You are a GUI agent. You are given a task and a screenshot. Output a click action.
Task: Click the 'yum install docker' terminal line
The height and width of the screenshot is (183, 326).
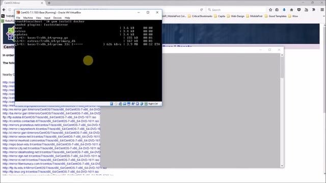50,21
